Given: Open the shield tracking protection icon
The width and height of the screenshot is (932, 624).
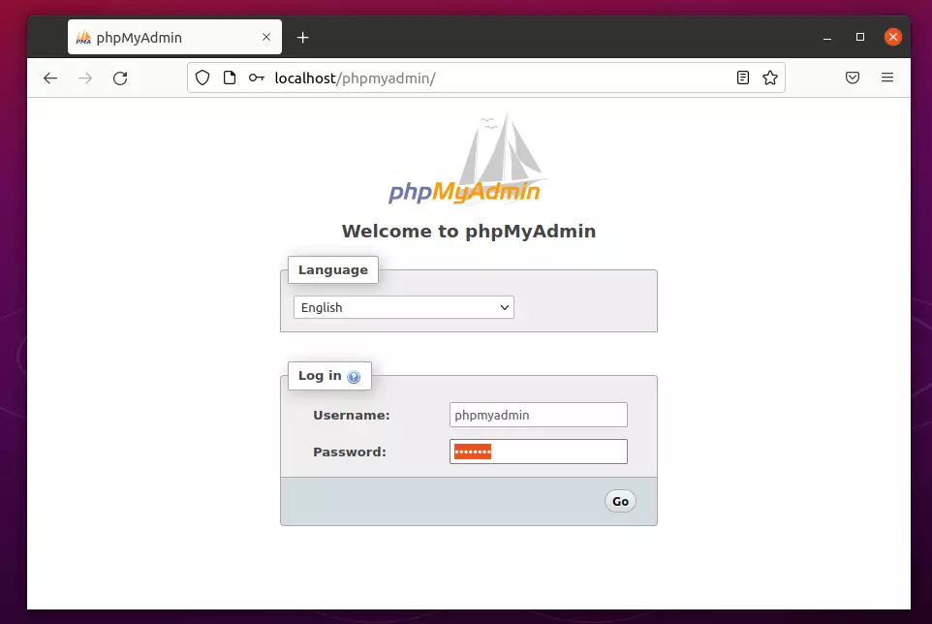Looking at the screenshot, I should click(202, 78).
